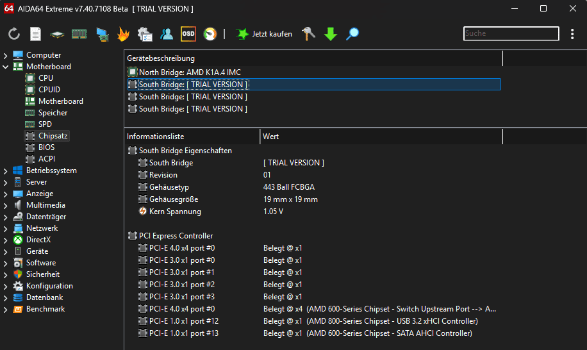
Task: Select the Software category
Action: point(41,263)
